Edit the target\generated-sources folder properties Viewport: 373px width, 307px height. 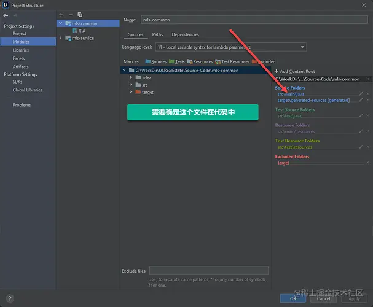(361, 100)
